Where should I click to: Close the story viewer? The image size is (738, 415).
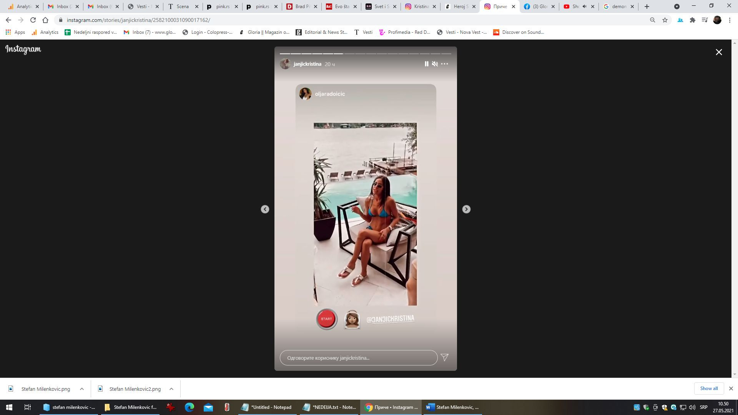pos(719,52)
